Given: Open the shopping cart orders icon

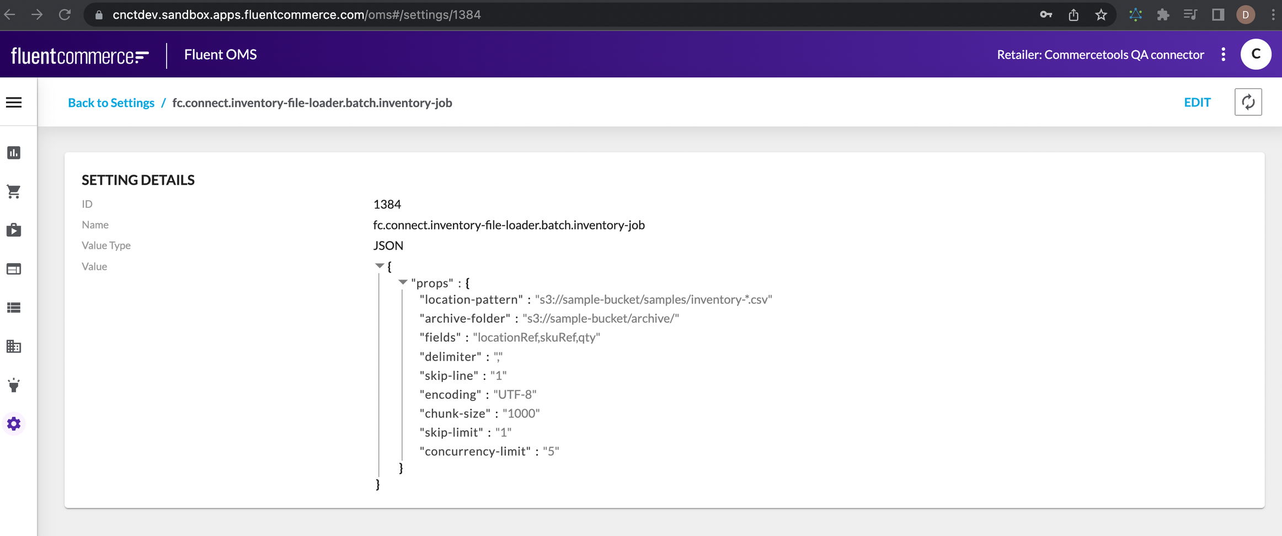Looking at the screenshot, I should 14,191.
